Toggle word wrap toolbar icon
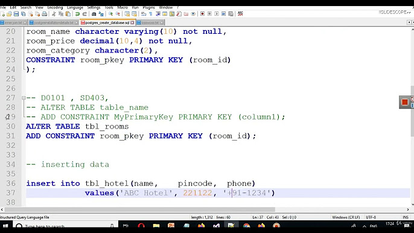 (144, 14)
